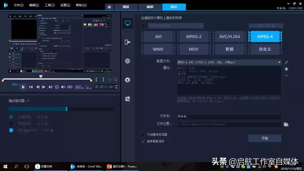Screen dimensions: 304x171
Task: Switch to the 捕获 tab
Action: (126, 7)
